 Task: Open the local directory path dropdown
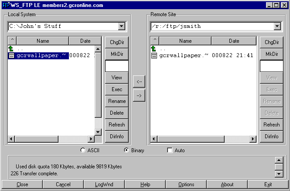click(122, 26)
